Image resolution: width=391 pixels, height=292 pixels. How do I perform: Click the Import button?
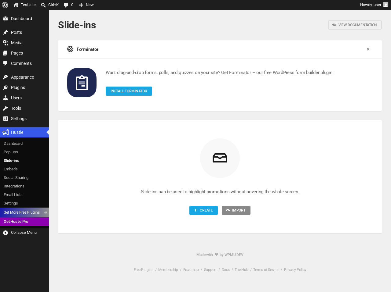236,210
